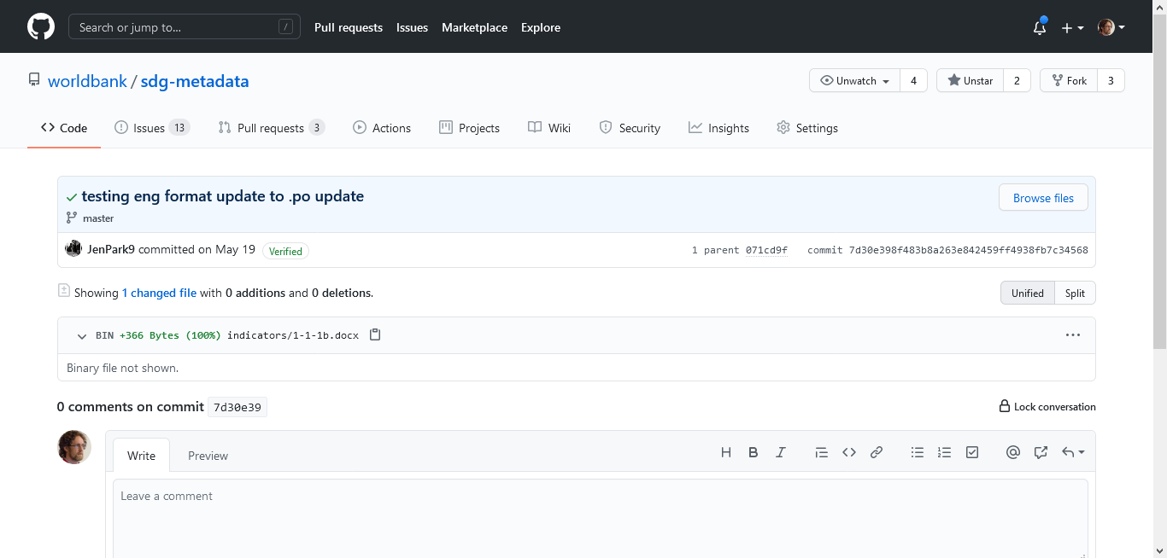Switch to Split diff view
The image size is (1167, 558).
click(x=1075, y=293)
